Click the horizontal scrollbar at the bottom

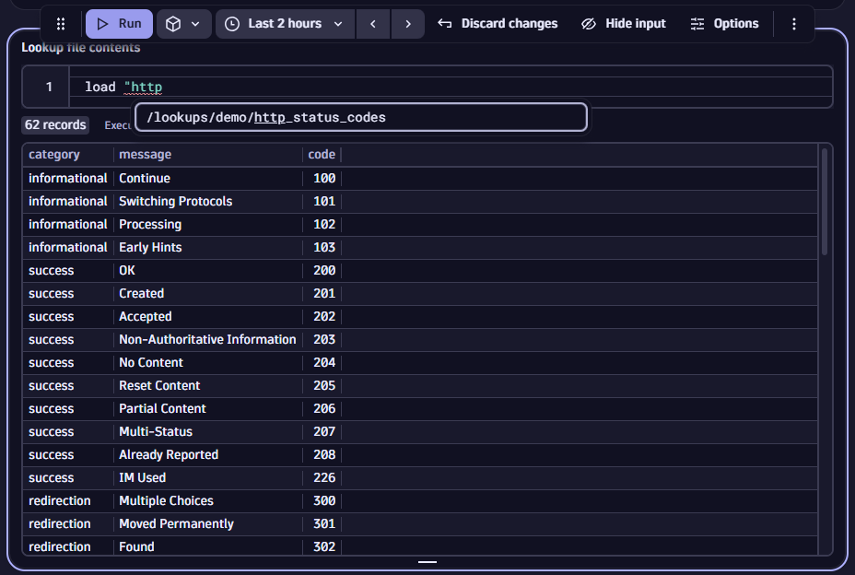(427, 561)
